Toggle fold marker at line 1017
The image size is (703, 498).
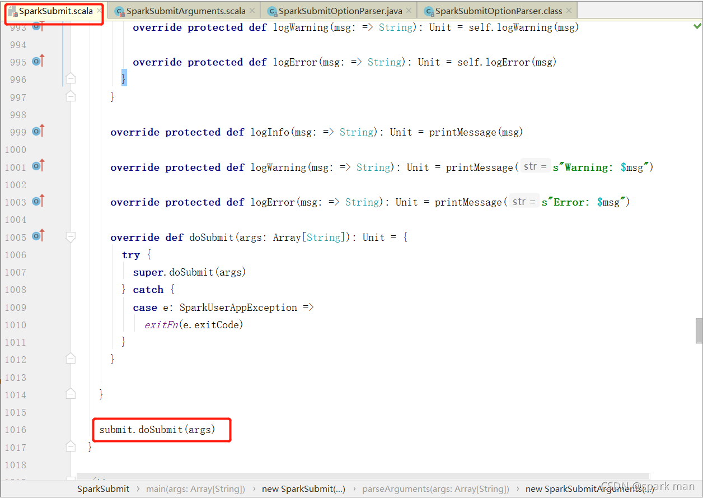pyautogui.click(x=71, y=446)
